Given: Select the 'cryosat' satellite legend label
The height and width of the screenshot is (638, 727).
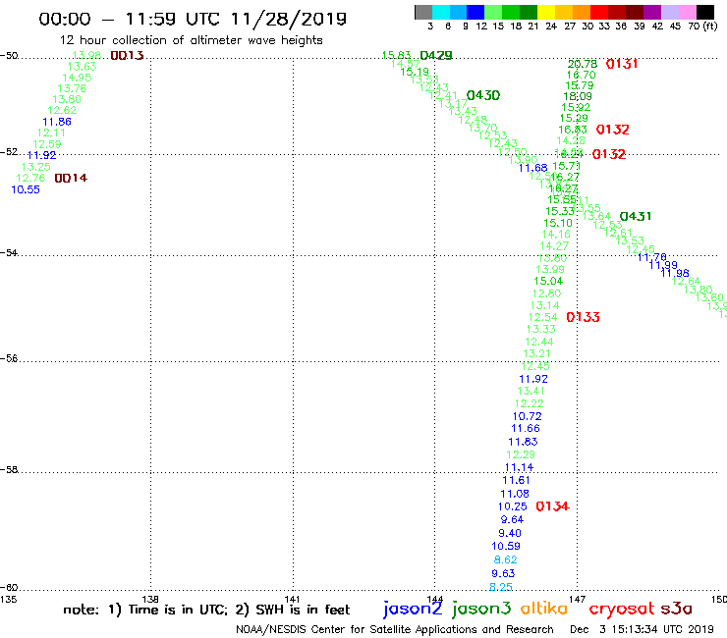Looking at the screenshot, I should pos(622,609).
